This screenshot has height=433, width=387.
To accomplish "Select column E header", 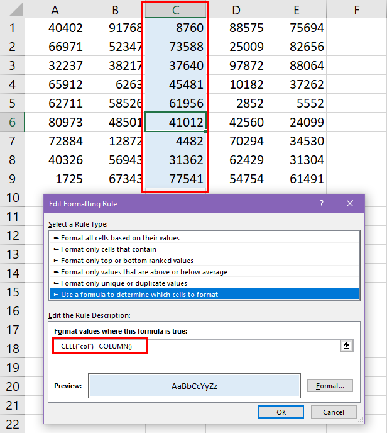I will [297, 10].
